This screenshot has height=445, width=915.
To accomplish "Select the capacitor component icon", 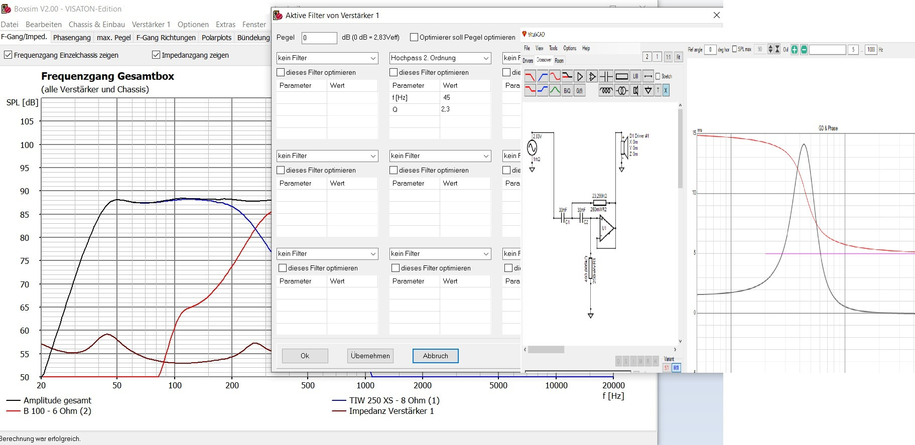I will coord(606,77).
